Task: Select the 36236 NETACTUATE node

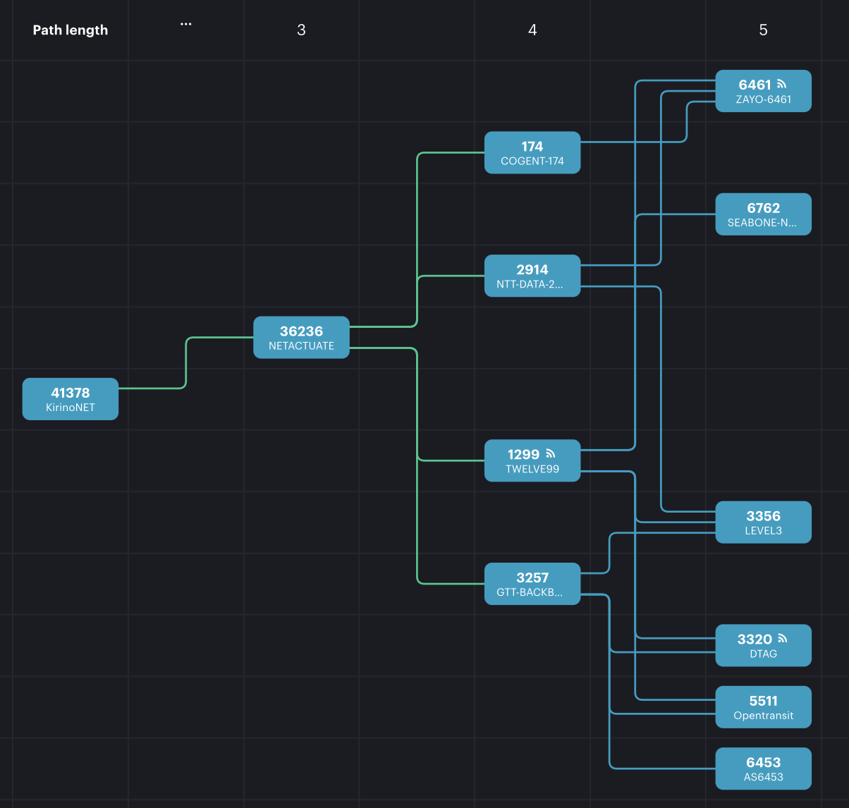Action: coord(301,337)
